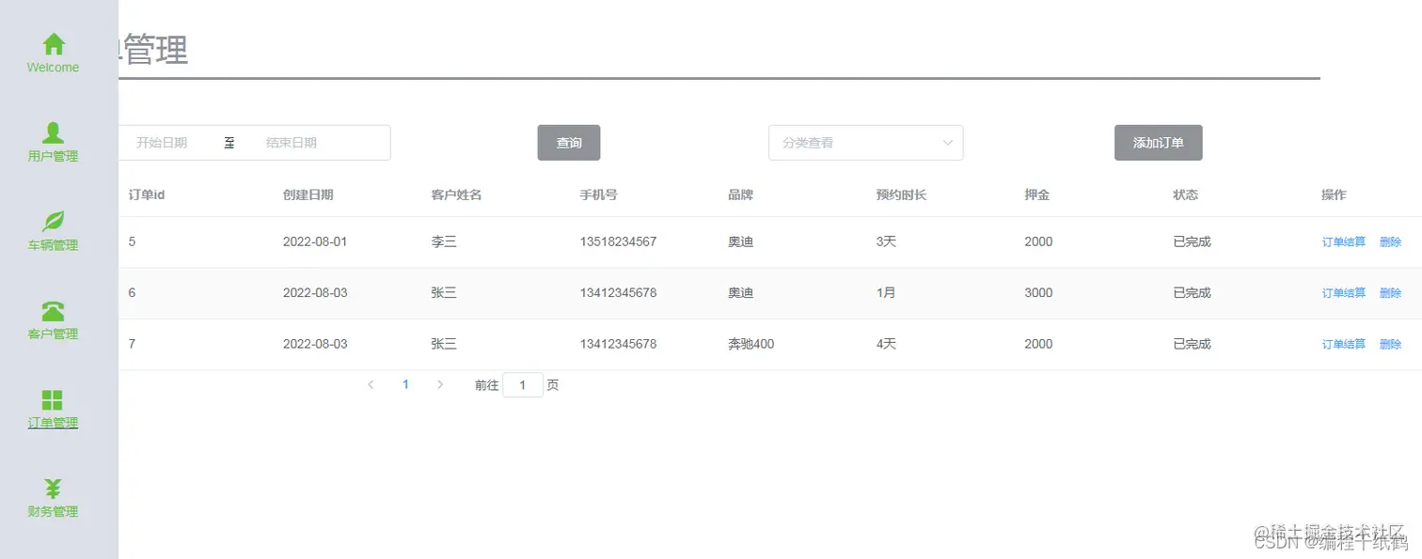Click 已完成 status in order 7 row
Screen dimensions: 1422x559
(1193, 344)
